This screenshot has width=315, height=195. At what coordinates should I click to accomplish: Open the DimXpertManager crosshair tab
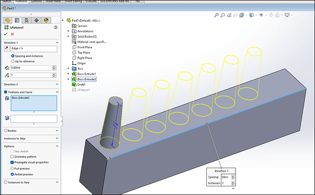point(37,20)
